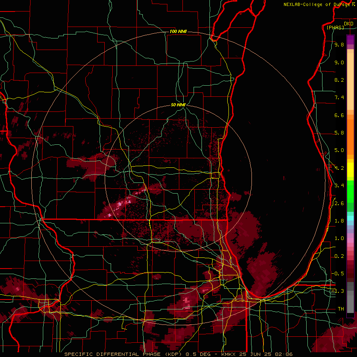Click the 100 NMI range ring label
357x357 pixels.
click(178, 31)
